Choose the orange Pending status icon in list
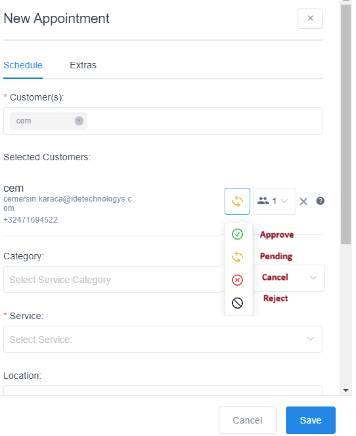 [237, 257]
